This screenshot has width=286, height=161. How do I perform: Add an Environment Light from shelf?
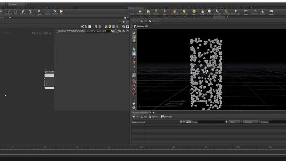tap(193, 13)
